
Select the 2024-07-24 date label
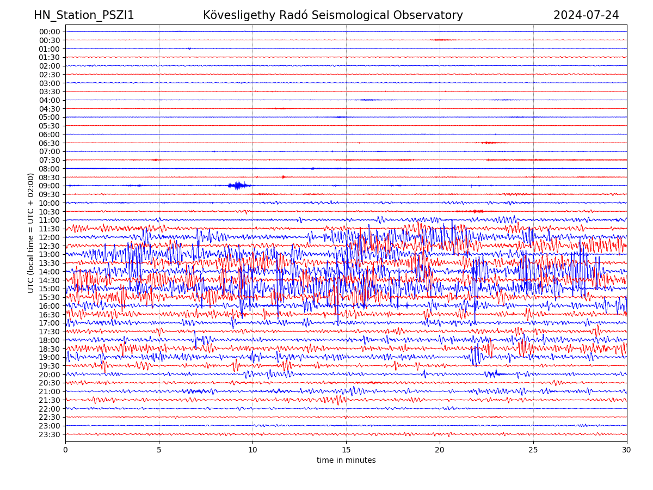coord(586,15)
